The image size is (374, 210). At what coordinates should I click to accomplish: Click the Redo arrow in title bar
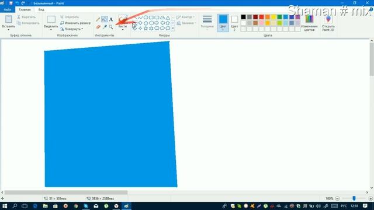(x=23, y=3)
